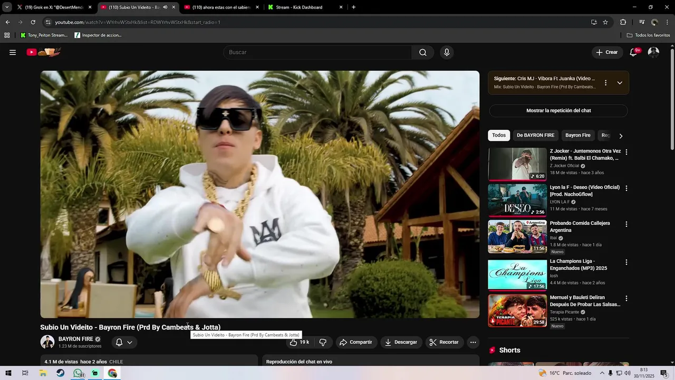Click the video player to pause
675x380 pixels.
pos(260,194)
